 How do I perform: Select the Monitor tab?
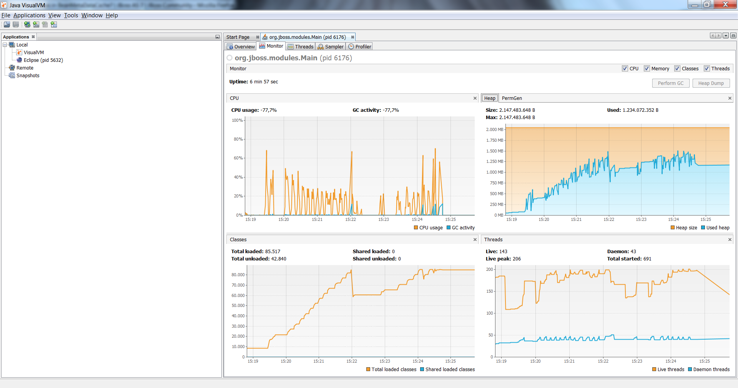point(271,46)
